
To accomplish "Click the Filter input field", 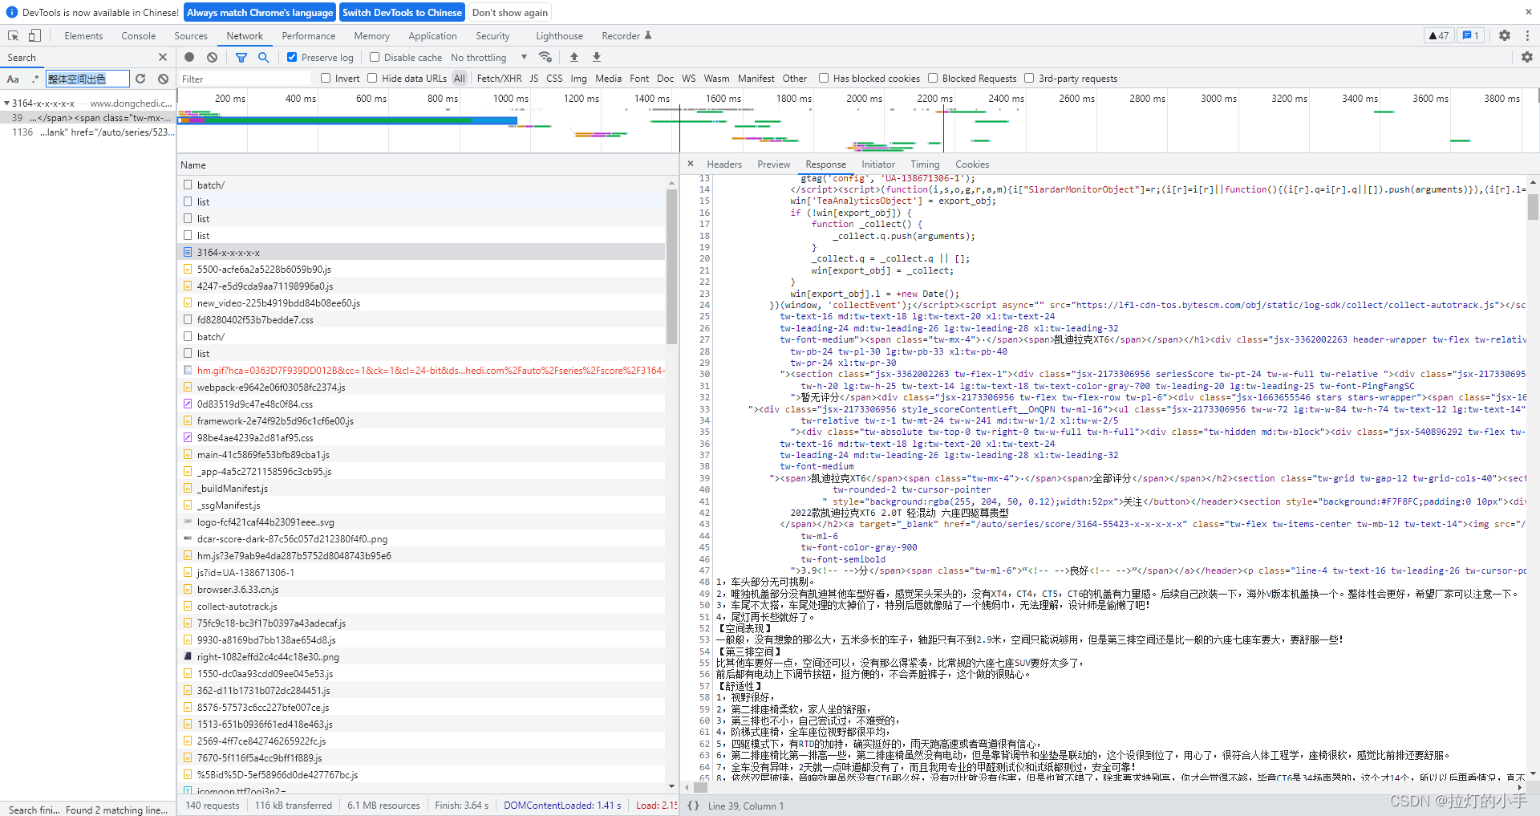I will [243, 79].
